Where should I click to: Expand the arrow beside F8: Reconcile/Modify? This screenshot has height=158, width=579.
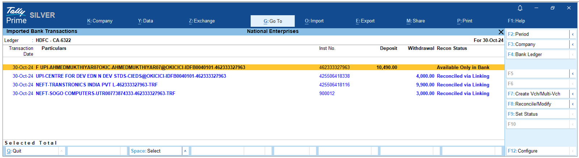(573, 104)
